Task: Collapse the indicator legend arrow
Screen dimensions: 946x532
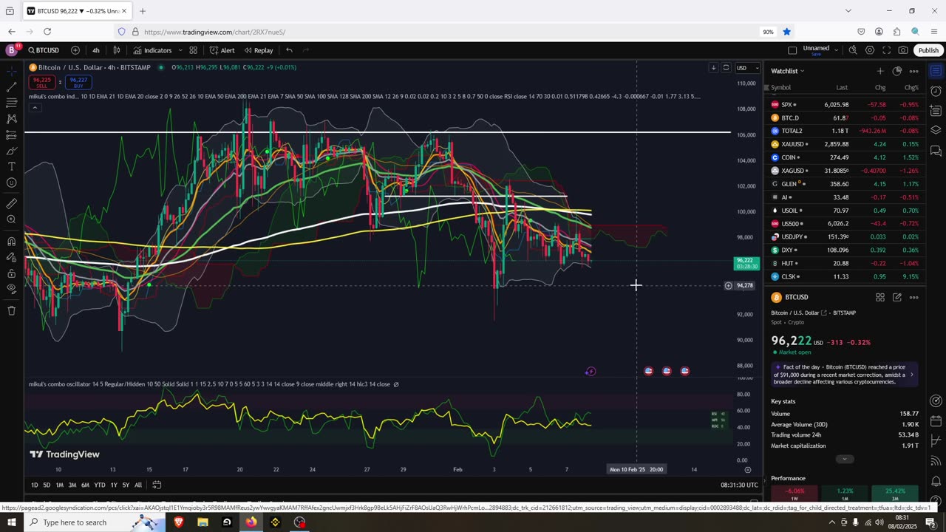Action: (35, 108)
